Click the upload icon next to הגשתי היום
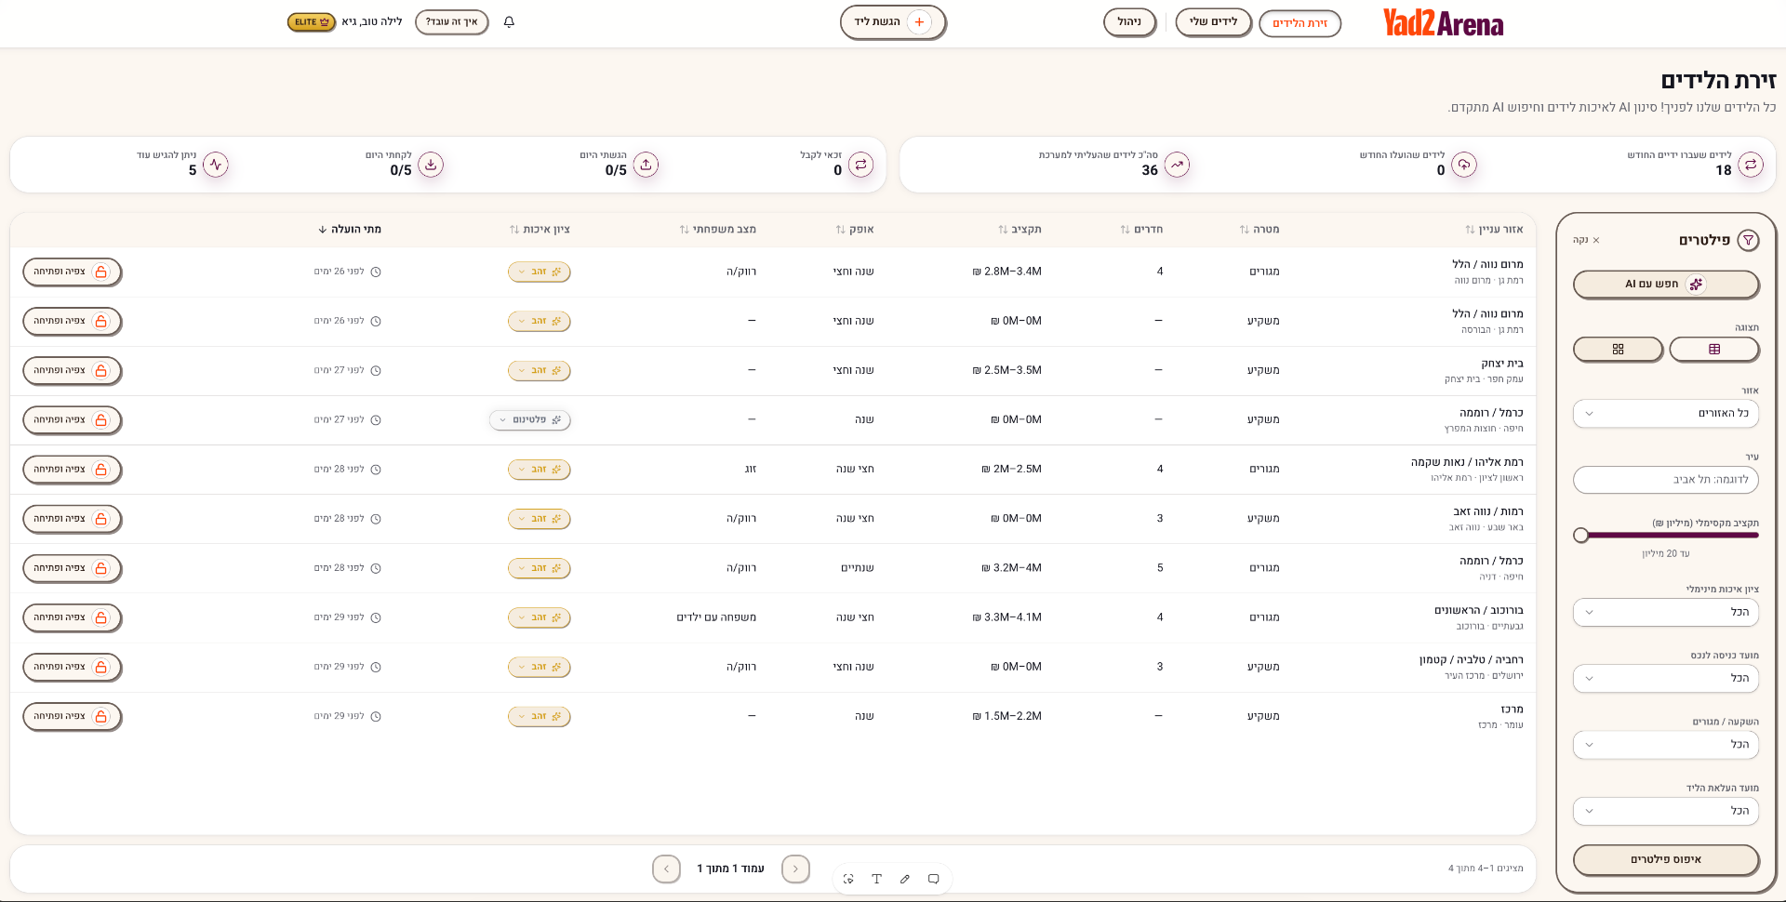The height and width of the screenshot is (902, 1786). [x=646, y=165]
